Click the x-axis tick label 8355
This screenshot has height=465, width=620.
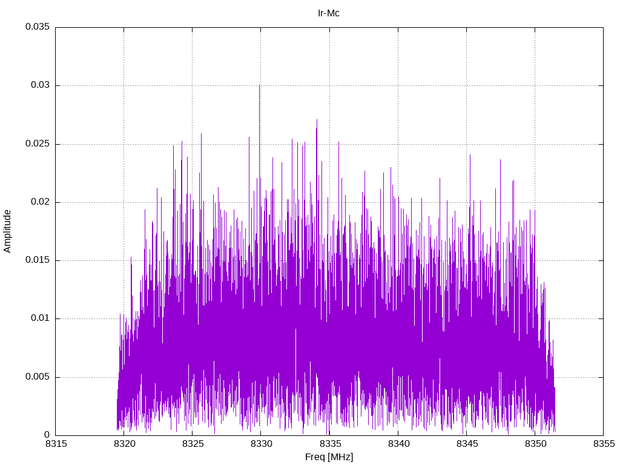coord(604,444)
